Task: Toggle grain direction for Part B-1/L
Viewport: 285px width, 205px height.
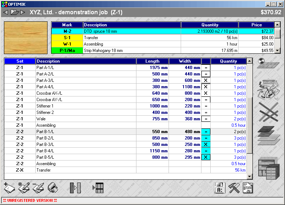Action: click(206, 132)
